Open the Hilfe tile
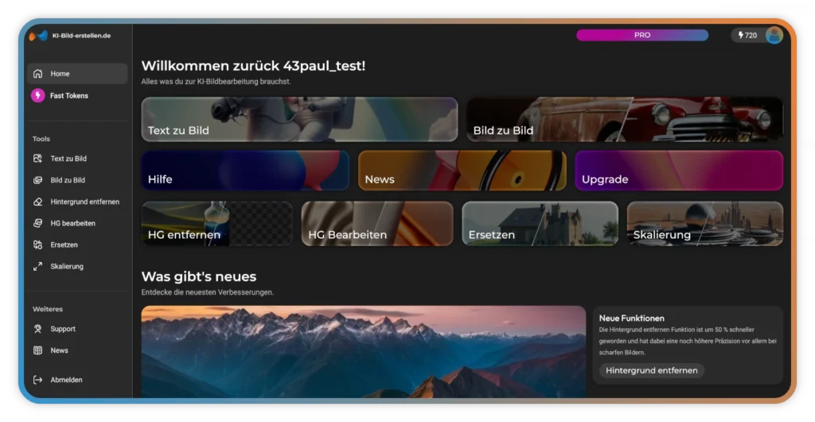The image size is (815, 422). click(x=245, y=170)
